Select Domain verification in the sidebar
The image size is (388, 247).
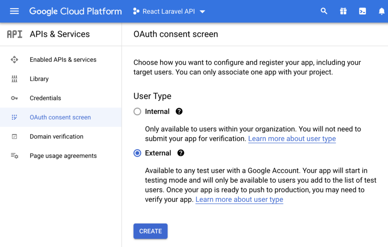pos(56,136)
